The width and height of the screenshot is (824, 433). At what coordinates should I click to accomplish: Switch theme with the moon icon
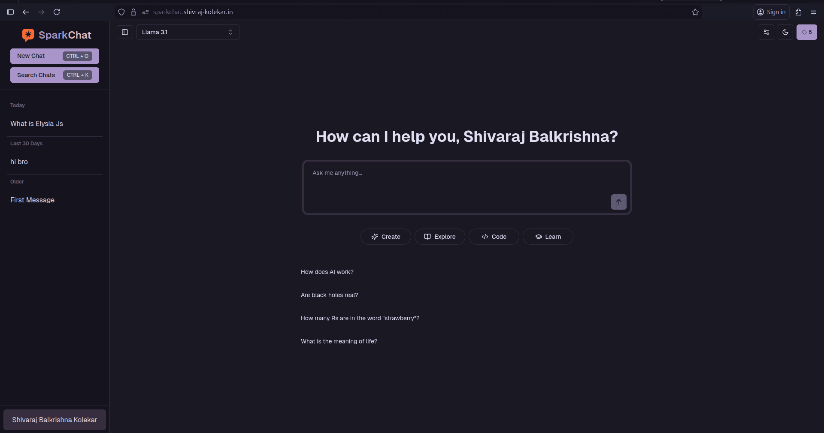[x=785, y=32]
